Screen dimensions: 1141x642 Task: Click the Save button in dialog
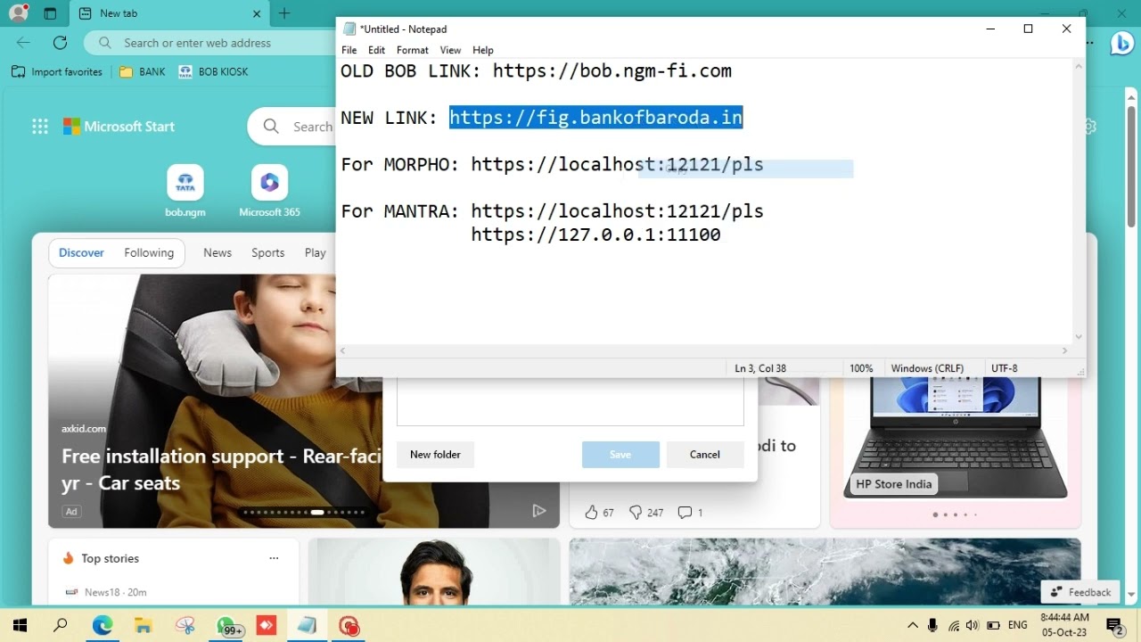pyautogui.click(x=620, y=454)
